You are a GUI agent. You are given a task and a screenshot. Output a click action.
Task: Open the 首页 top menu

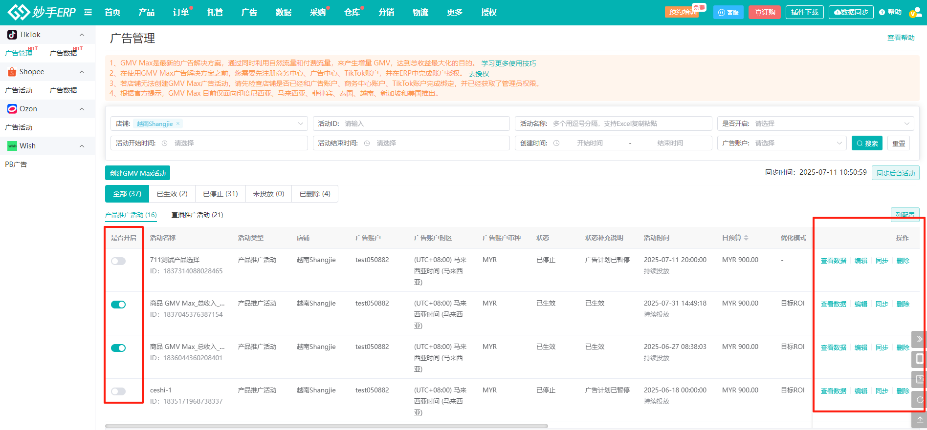click(112, 12)
